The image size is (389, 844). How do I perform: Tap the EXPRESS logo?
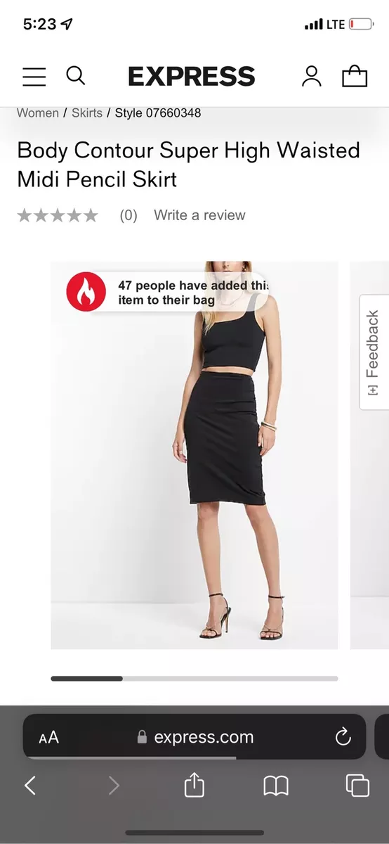coord(191,76)
